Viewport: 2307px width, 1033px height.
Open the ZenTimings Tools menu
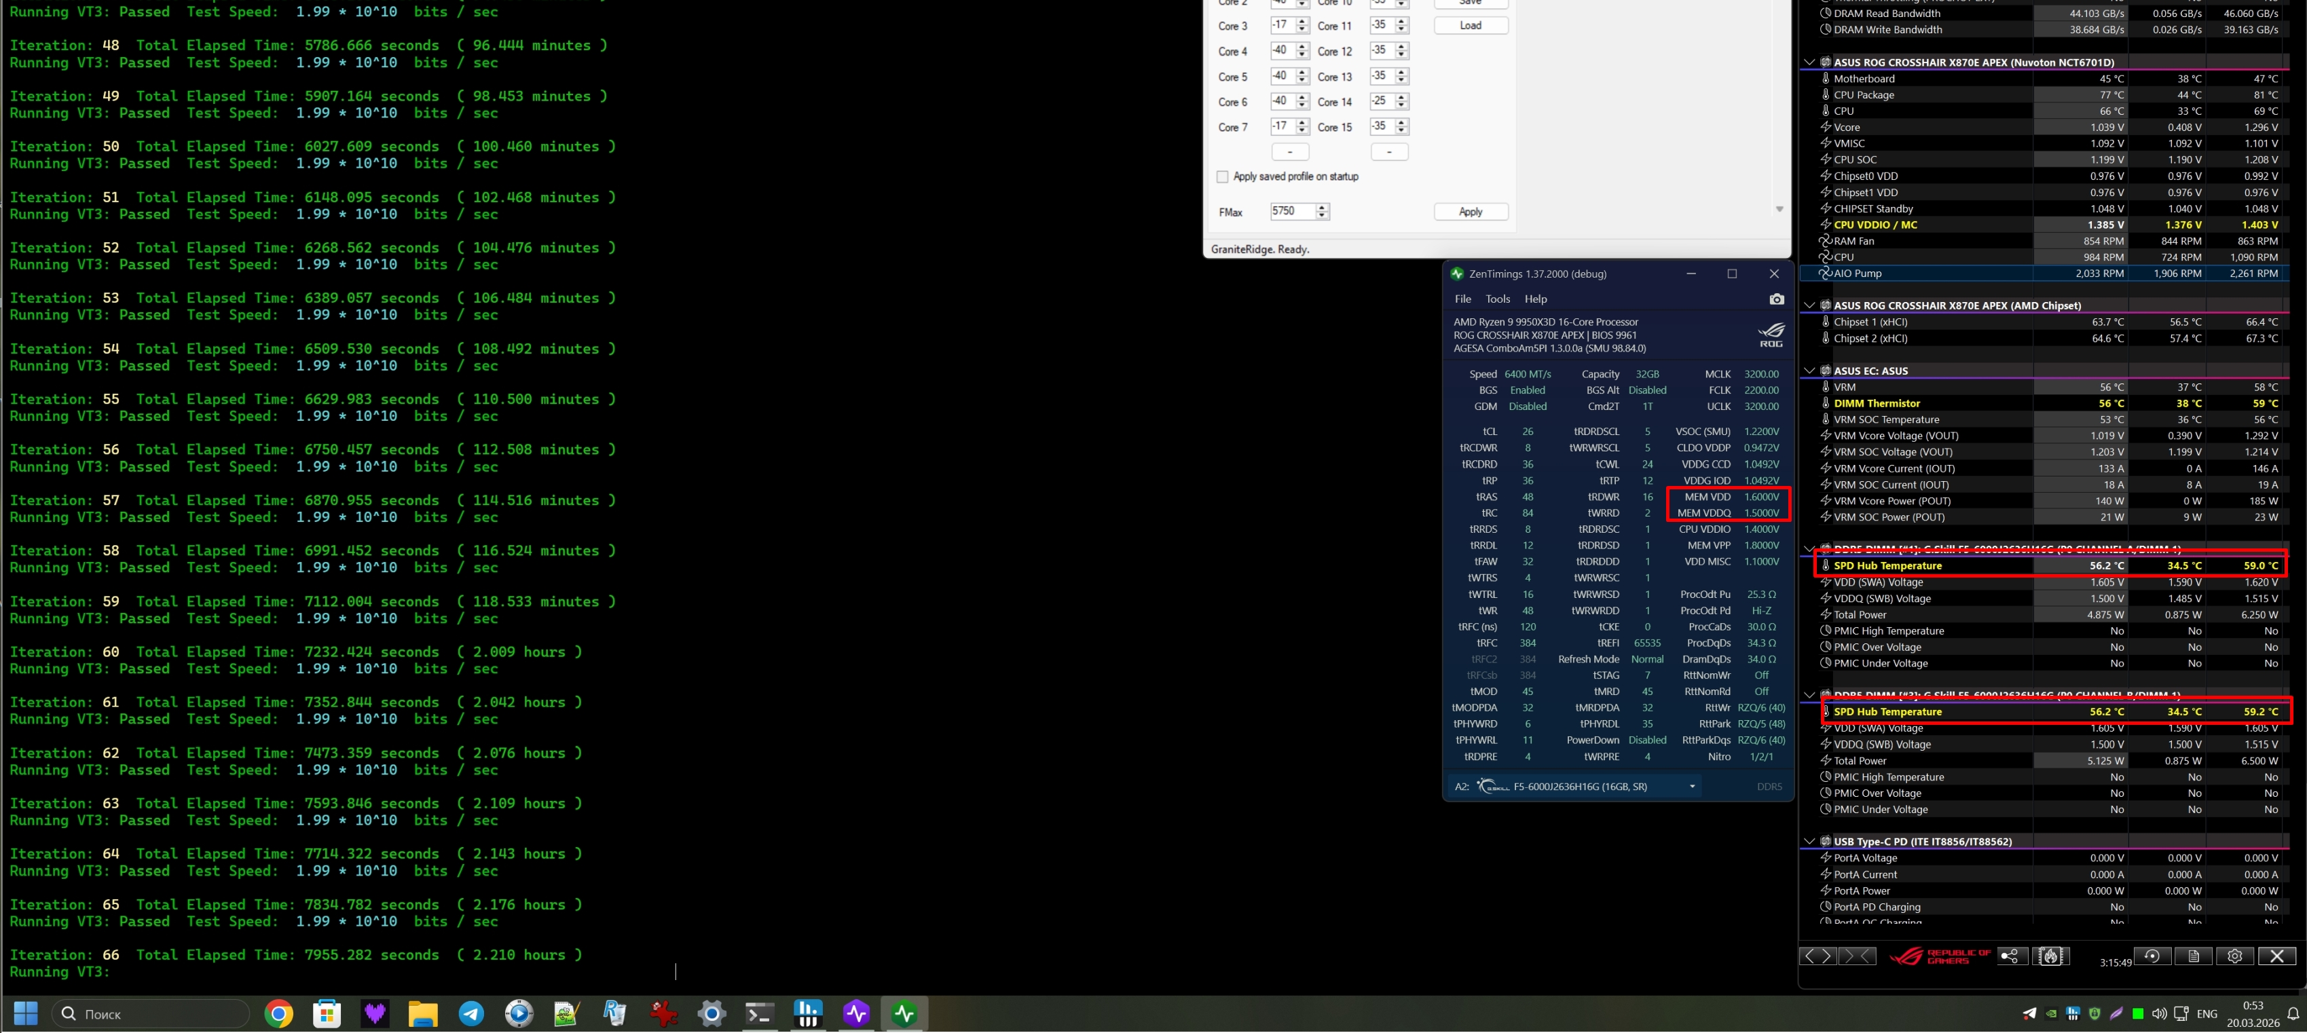coord(1498,299)
